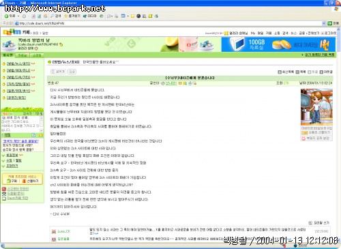Click the 글쓰기 write-post button
Viewport: 341px width, 249px height.
point(58,72)
